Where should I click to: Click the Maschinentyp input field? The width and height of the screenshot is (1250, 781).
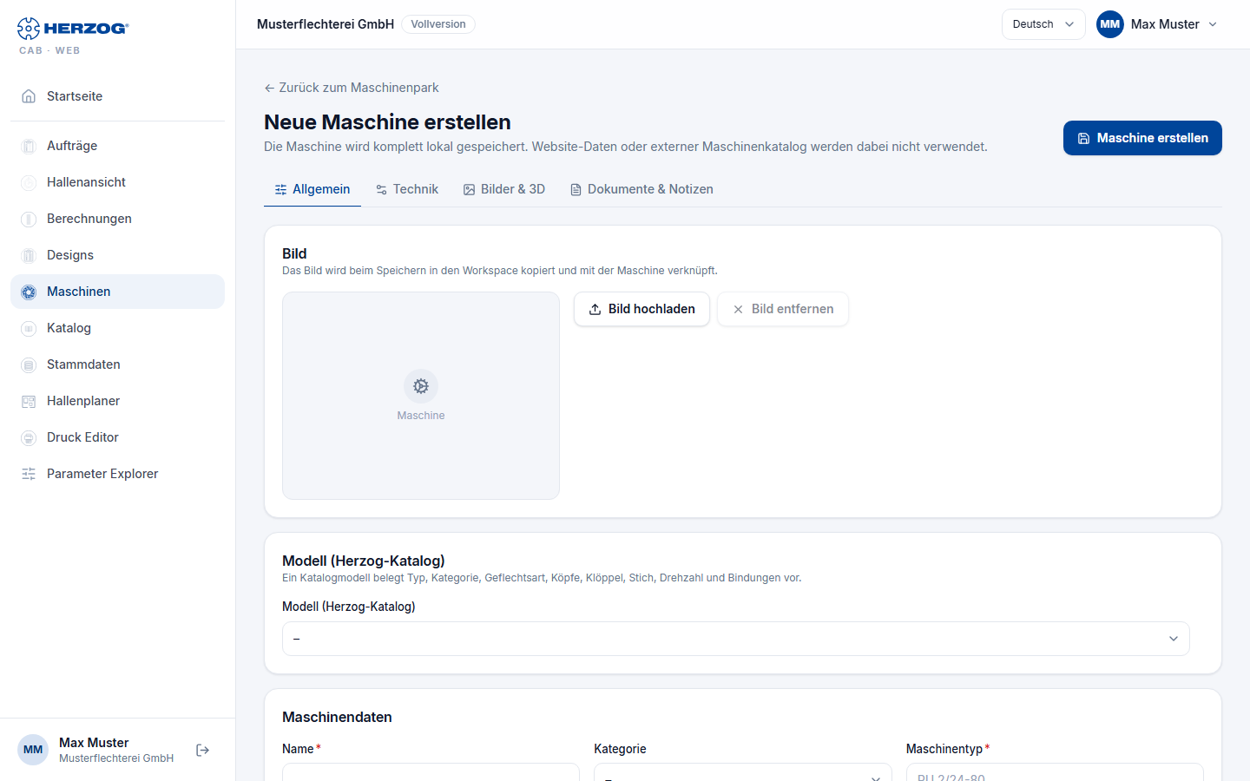pos(1055,771)
